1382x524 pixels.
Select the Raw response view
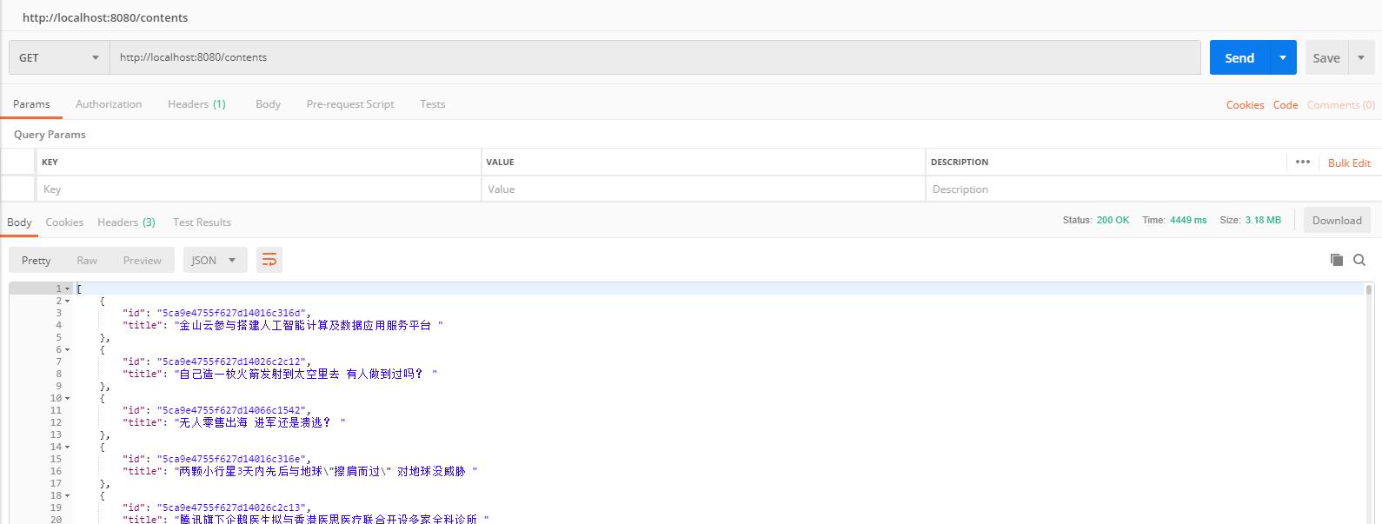point(87,260)
